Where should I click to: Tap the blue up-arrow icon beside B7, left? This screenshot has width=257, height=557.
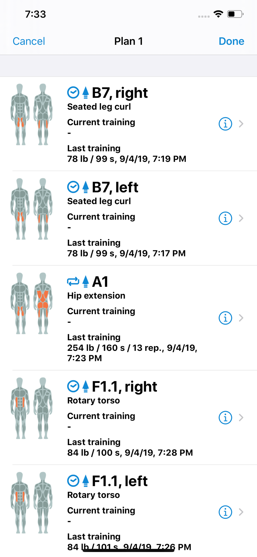[x=86, y=187]
